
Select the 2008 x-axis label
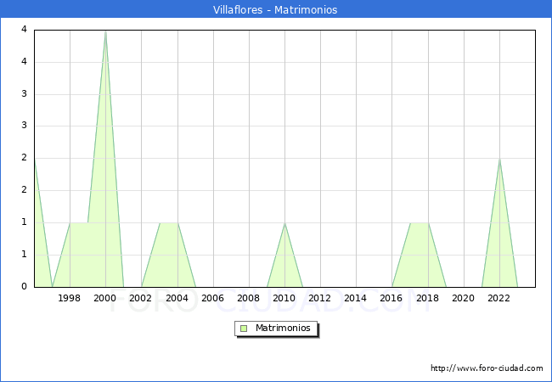249,298
